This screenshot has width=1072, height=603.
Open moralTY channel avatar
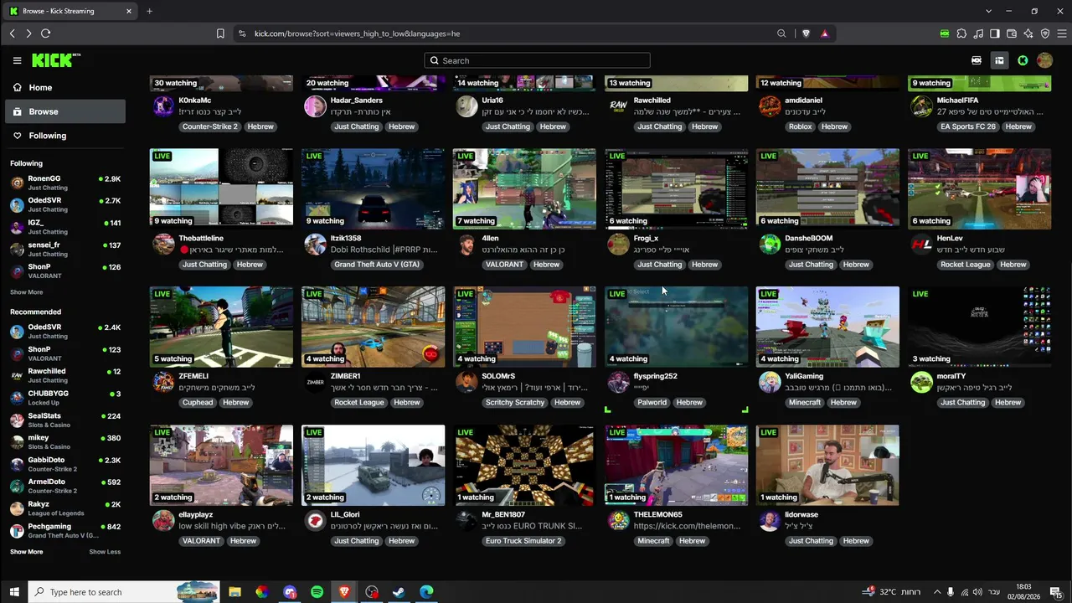(921, 382)
